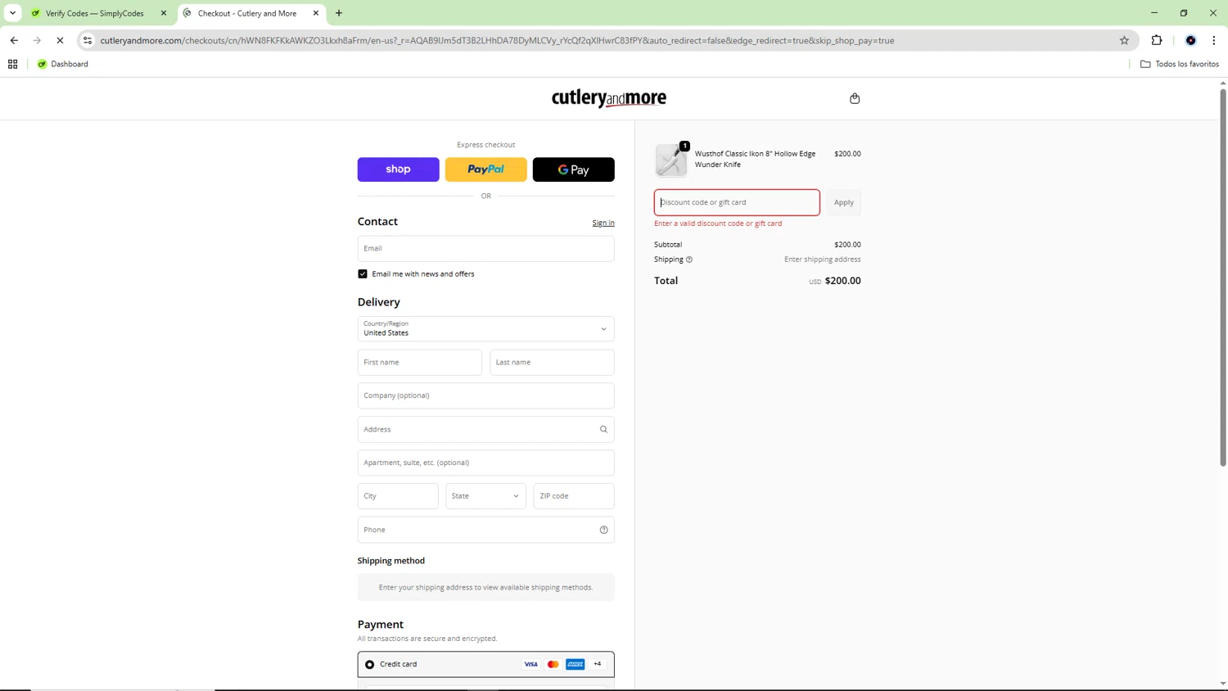Open a new browser tab
This screenshot has width=1228, height=691.
click(339, 13)
